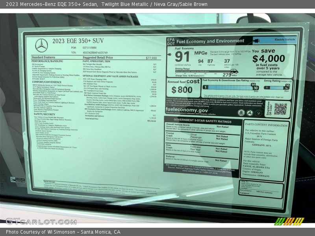
Task: Click the Fuel Economy & Greenhouse Gas Rating bar
Action: (231, 87)
